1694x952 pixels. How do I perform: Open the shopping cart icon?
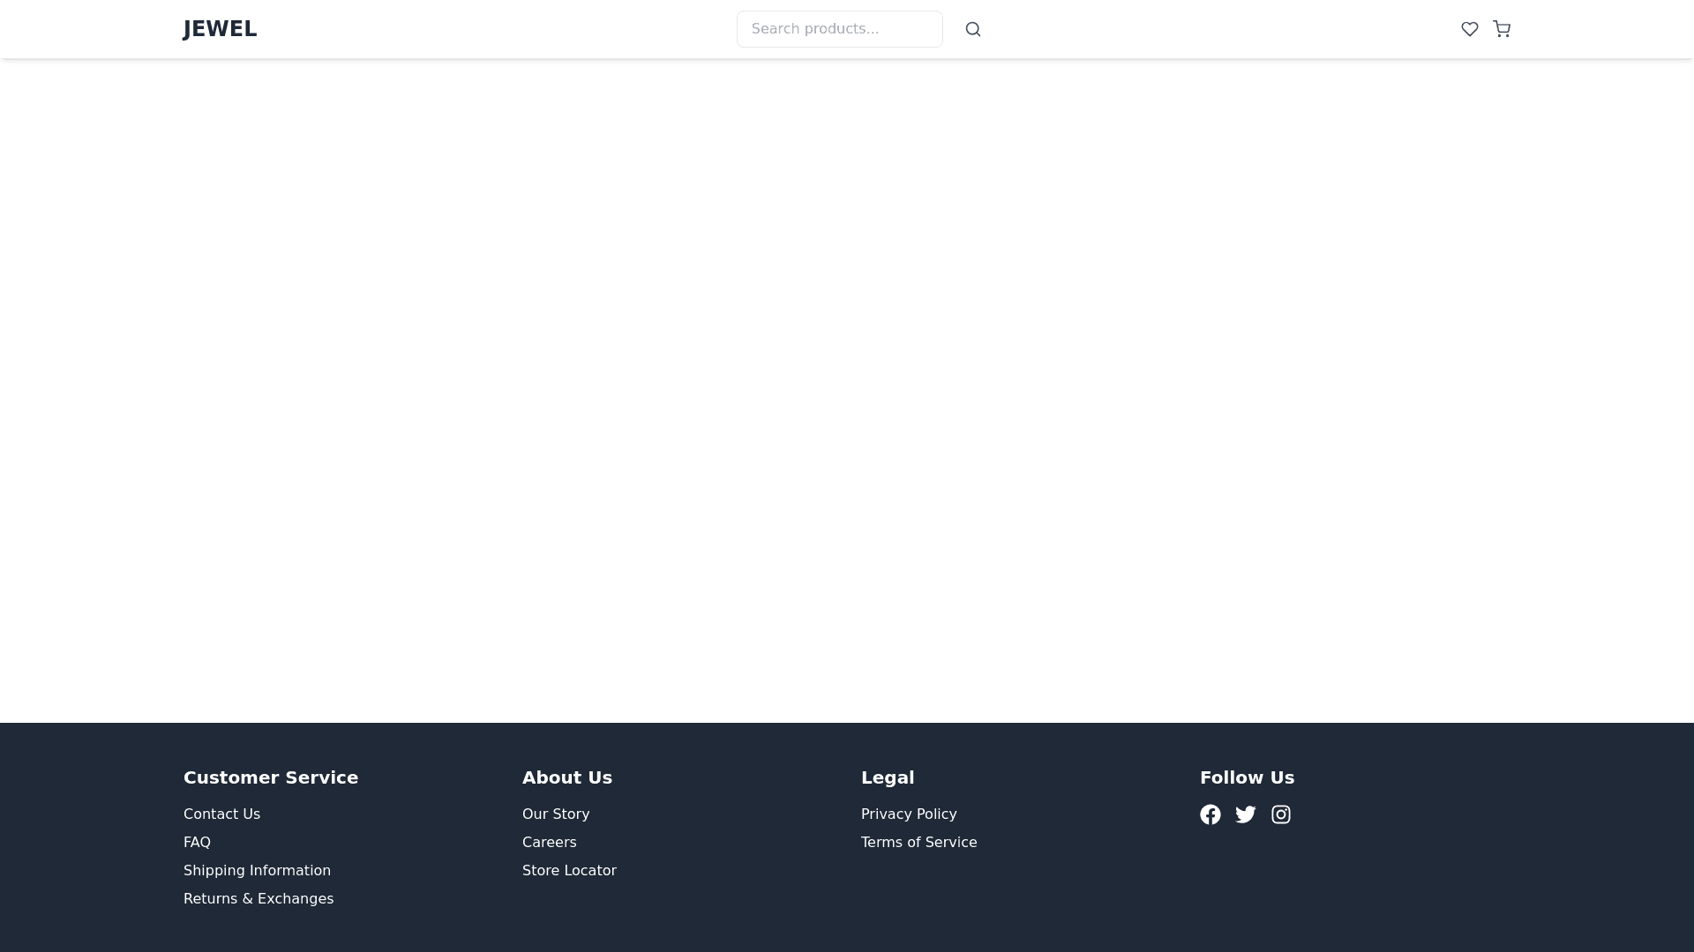pyautogui.click(x=1501, y=29)
